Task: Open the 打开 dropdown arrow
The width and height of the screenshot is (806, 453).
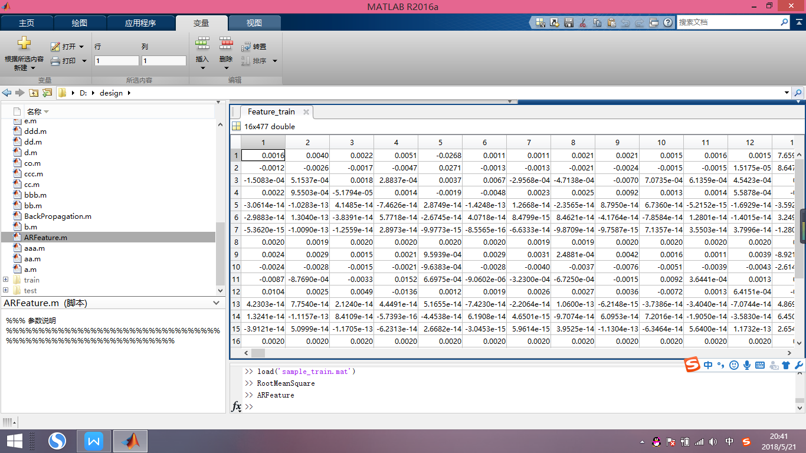Action: (x=81, y=47)
